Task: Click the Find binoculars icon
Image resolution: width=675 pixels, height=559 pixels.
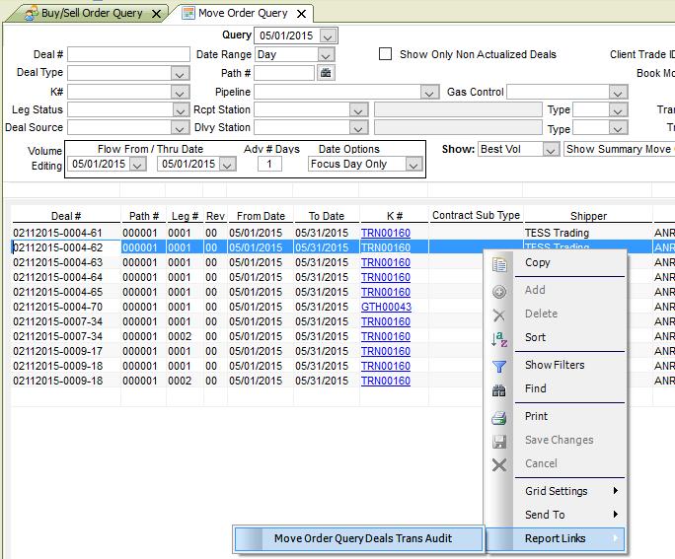Action: pyautogui.click(x=499, y=389)
